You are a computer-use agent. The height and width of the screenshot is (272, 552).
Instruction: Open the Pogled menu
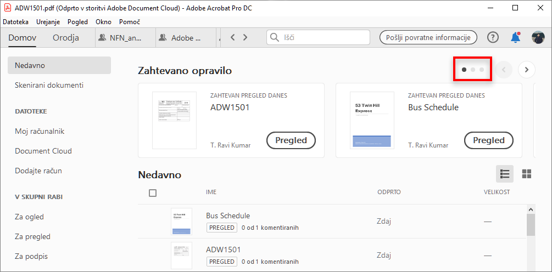[77, 22]
